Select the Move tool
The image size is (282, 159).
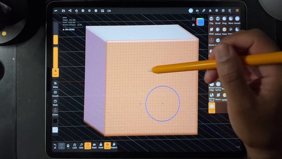click(x=231, y=20)
